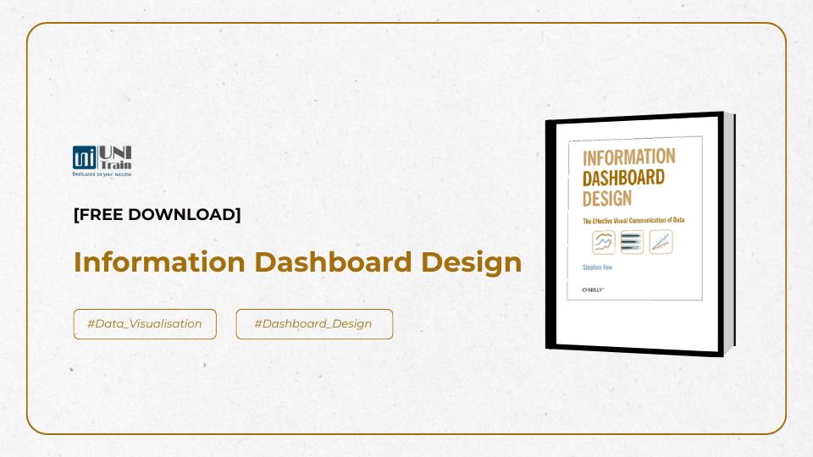Click the UniTrain logo
This screenshot has width=813, height=457.
(x=102, y=161)
